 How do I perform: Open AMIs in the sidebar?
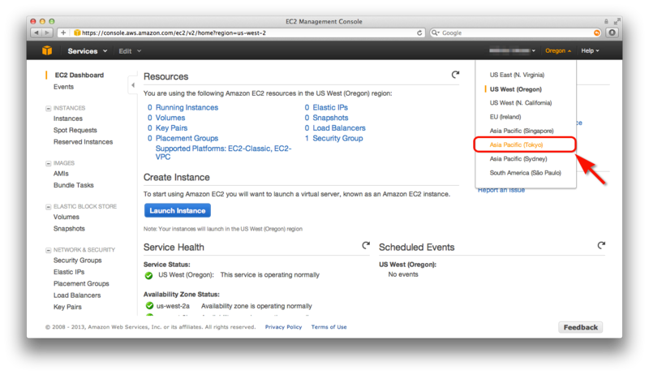61,174
